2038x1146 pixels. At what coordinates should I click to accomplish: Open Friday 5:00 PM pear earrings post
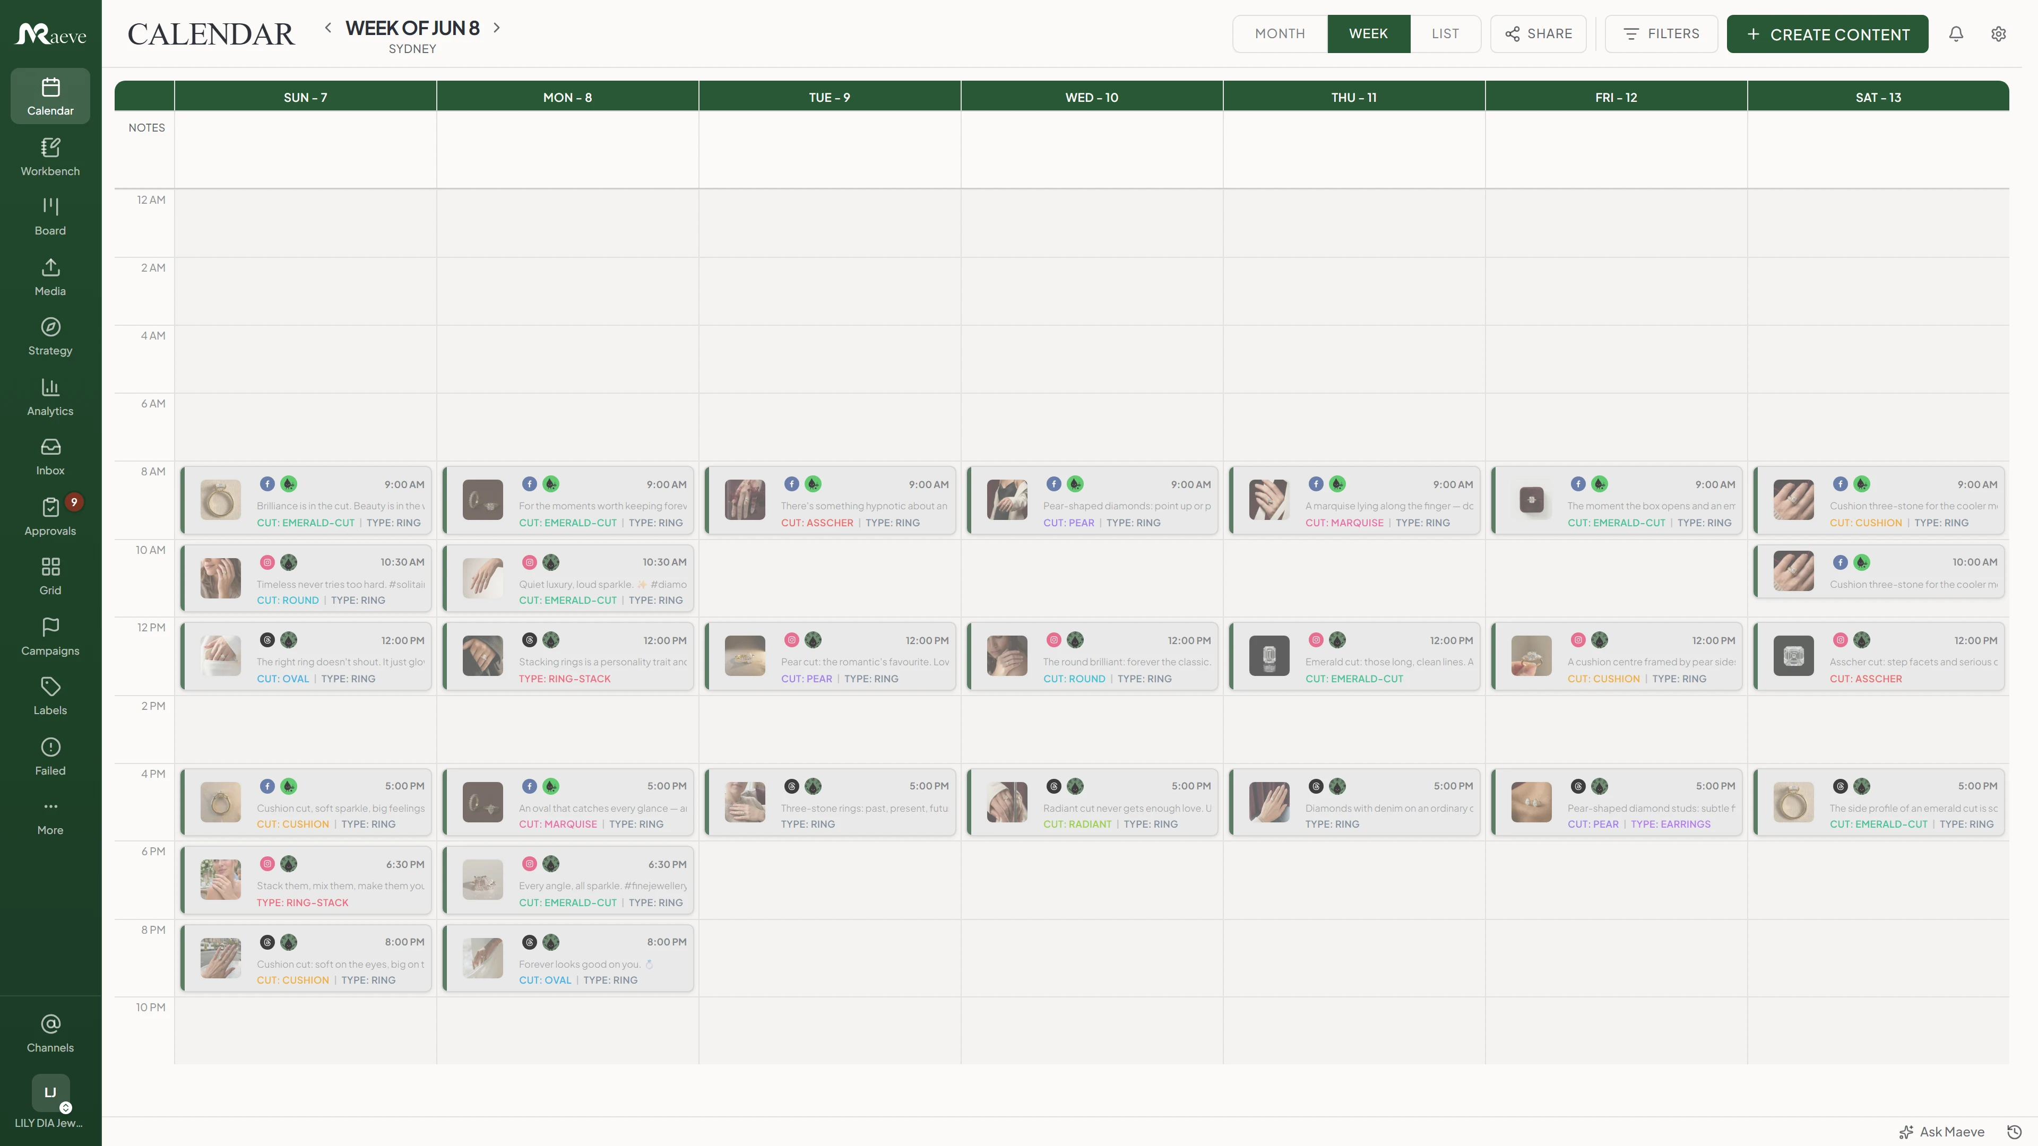pyautogui.click(x=1616, y=802)
